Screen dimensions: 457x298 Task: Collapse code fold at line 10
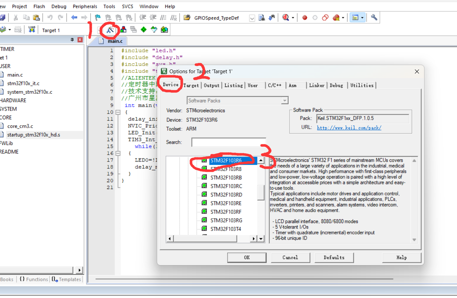pos(118,112)
